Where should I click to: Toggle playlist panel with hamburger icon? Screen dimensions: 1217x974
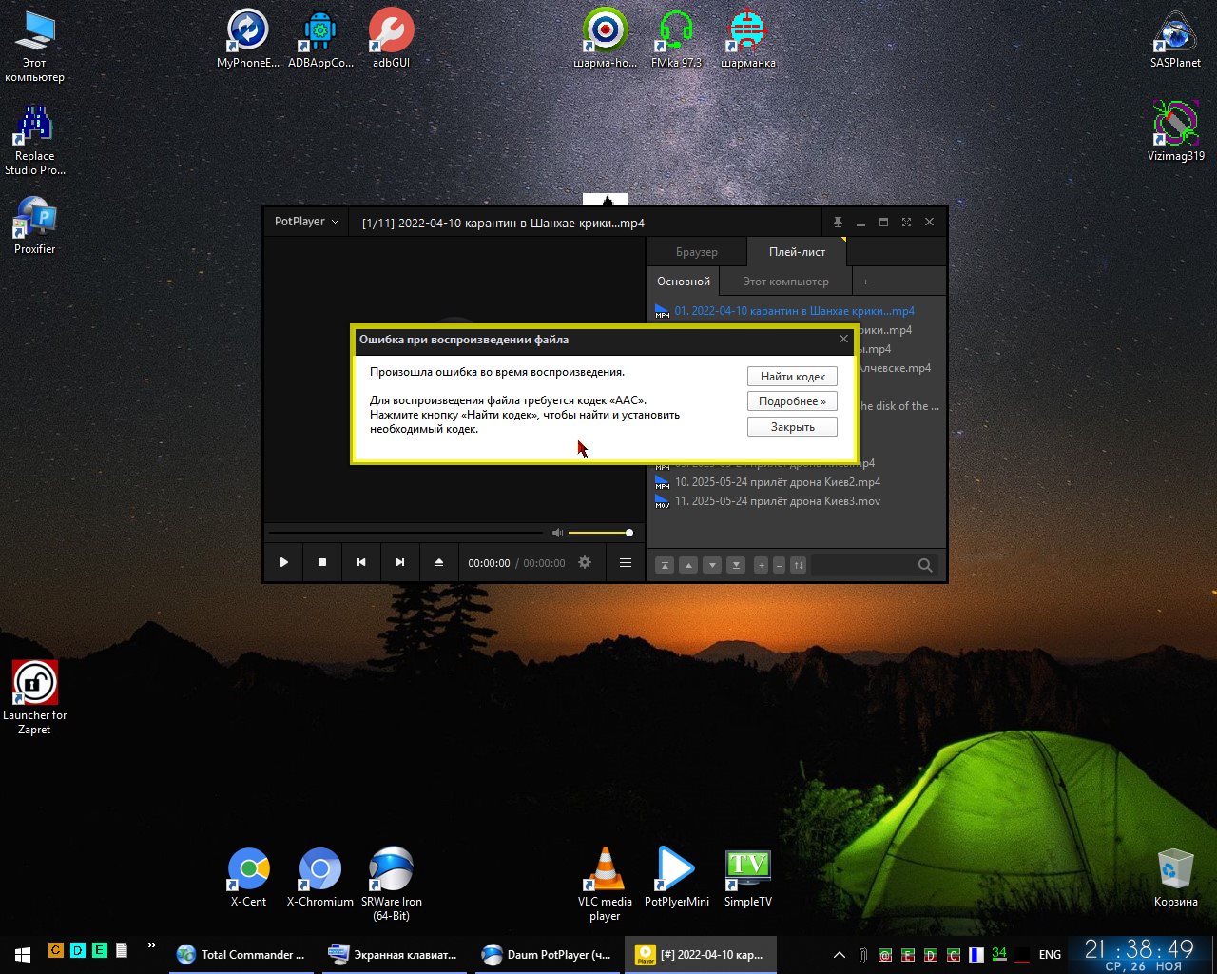click(625, 562)
